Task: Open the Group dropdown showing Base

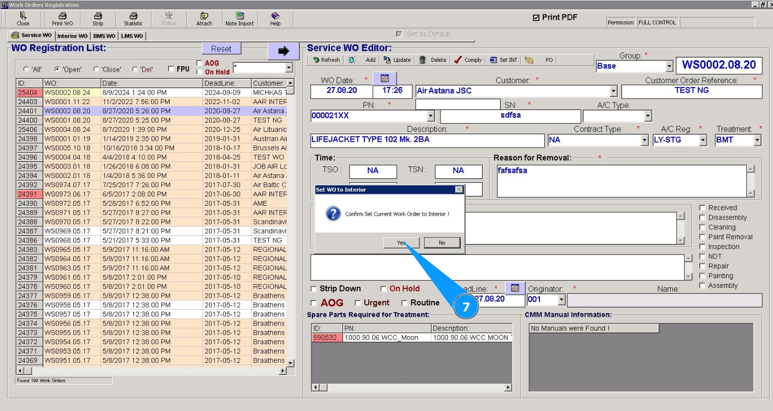Action: point(669,66)
